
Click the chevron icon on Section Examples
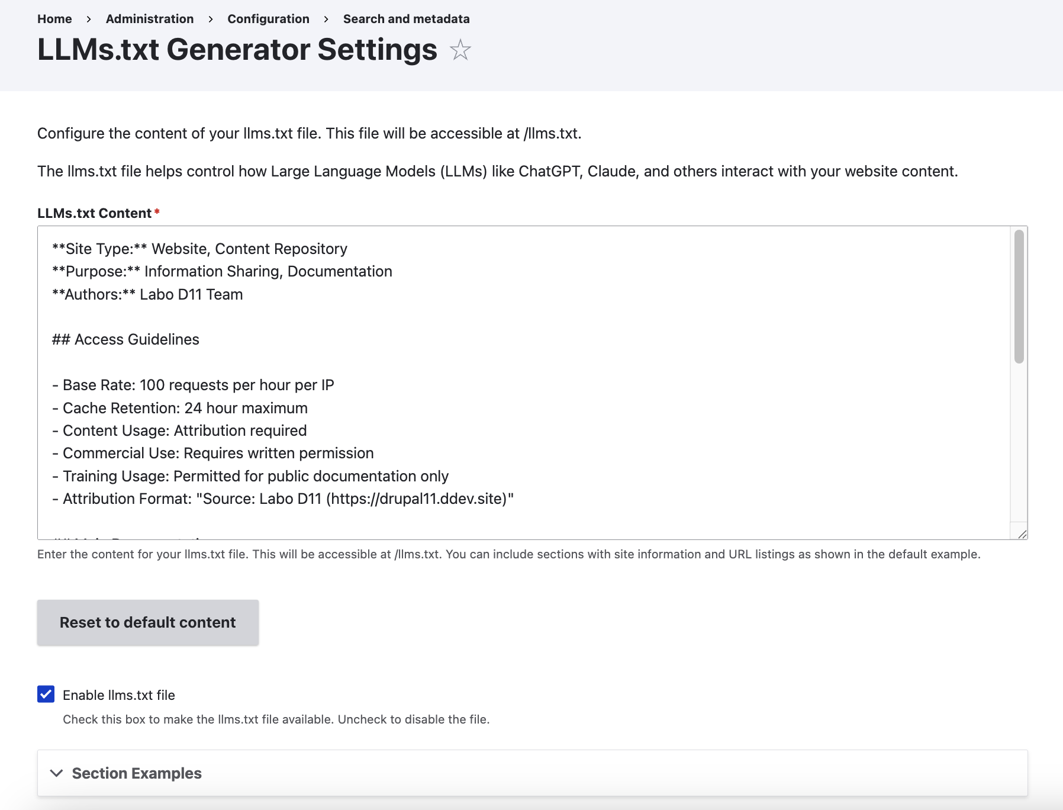tap(57, 773)
